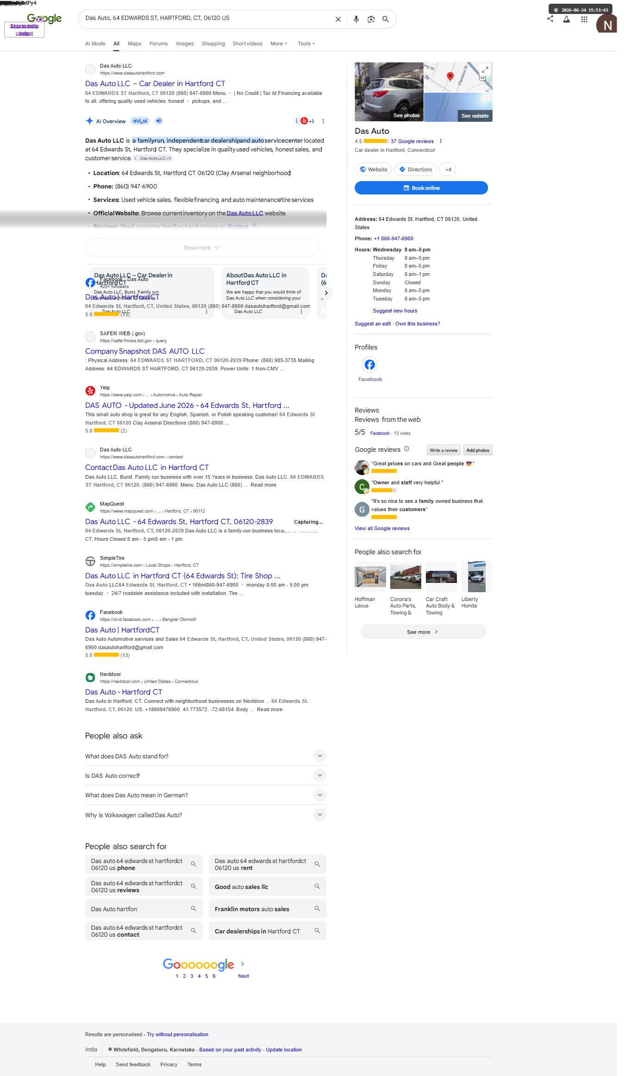Viewport: 624px width, 1076px height.
Task: Open Car Craft Auto Body & Towing thumbnail
Action: [441, 576]
